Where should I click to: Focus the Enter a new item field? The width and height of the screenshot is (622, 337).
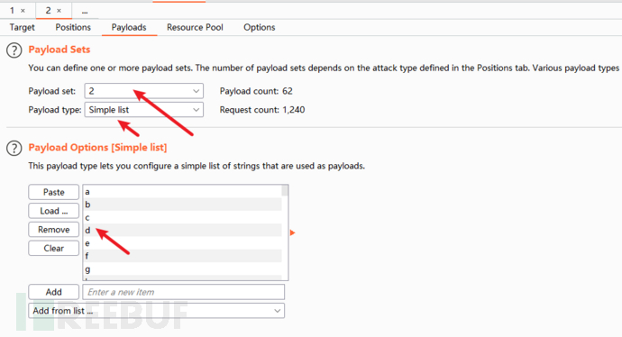(x=183, y=292)
